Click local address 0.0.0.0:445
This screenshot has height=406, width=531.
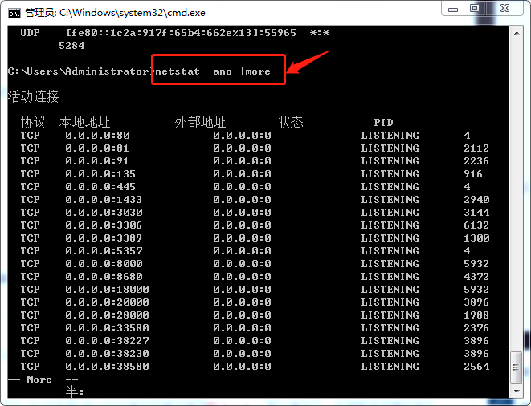click(x=100, y=187)
